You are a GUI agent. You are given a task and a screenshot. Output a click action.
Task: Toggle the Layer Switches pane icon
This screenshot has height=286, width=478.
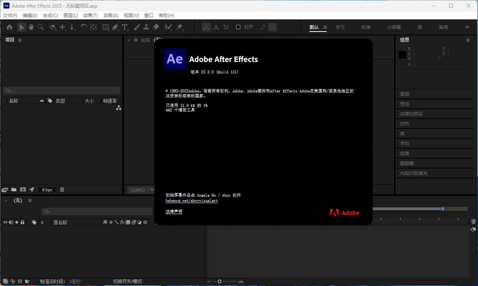click(x=5, y=281)
